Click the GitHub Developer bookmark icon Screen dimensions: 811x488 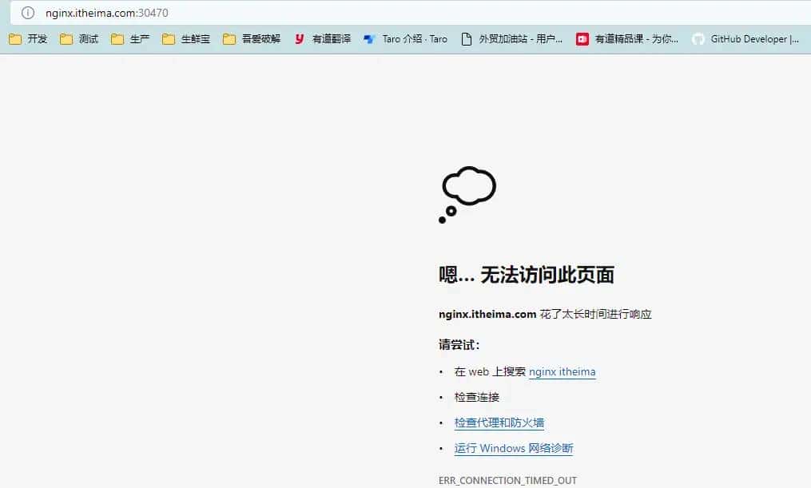[698, 38]
